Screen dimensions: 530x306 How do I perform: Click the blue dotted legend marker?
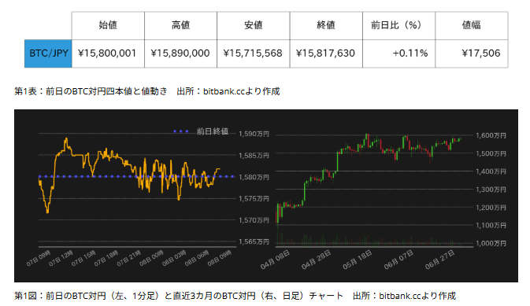[181, 131]
